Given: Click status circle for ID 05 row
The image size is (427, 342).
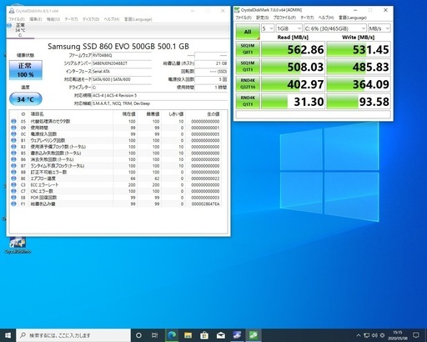Looking at the screenshot, I should 13,121.
